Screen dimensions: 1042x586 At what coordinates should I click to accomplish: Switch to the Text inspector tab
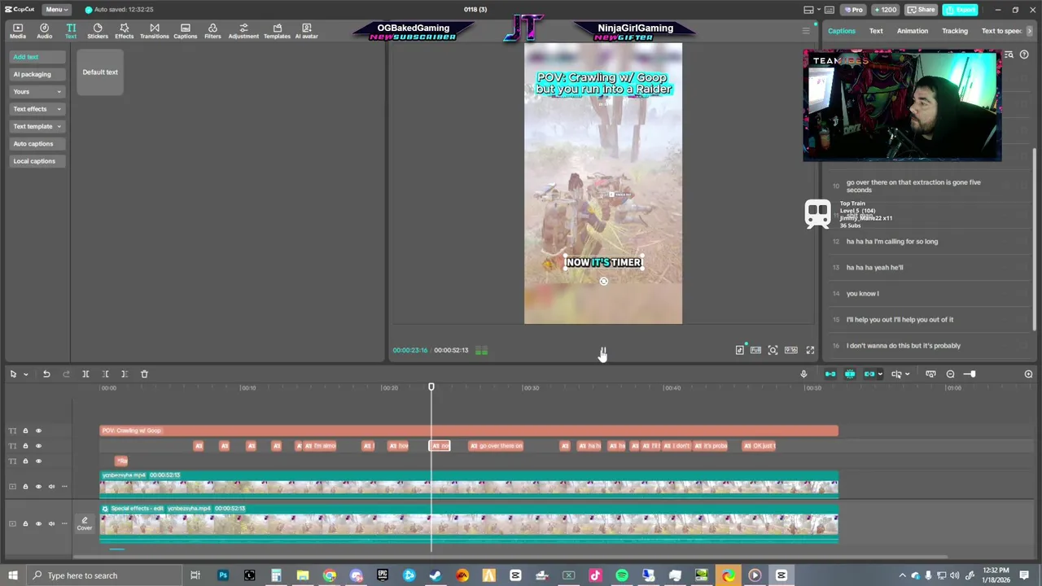[876, 31]
